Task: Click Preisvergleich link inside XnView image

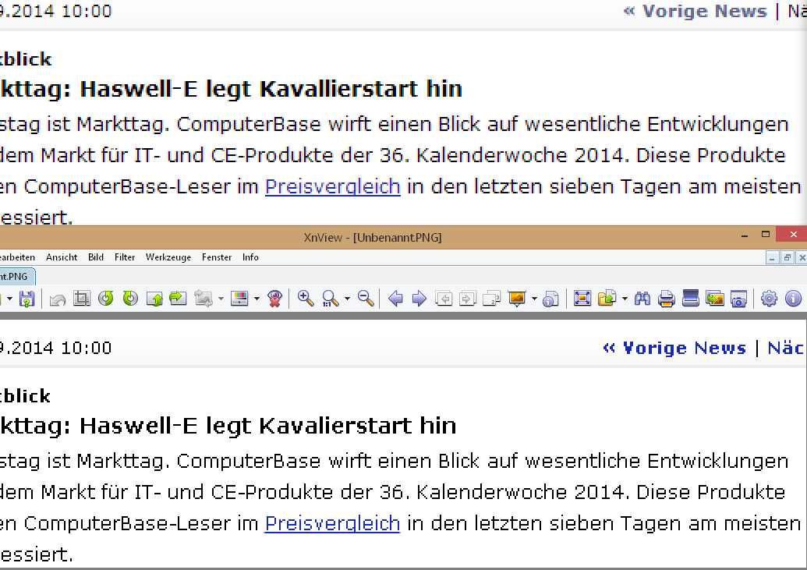Action: pyautogui.click(x=332, y=523)
